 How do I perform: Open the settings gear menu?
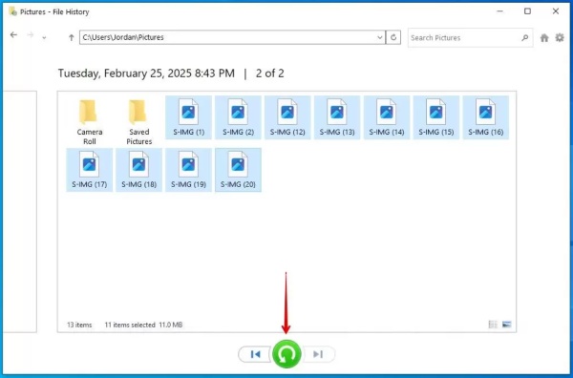560,37
